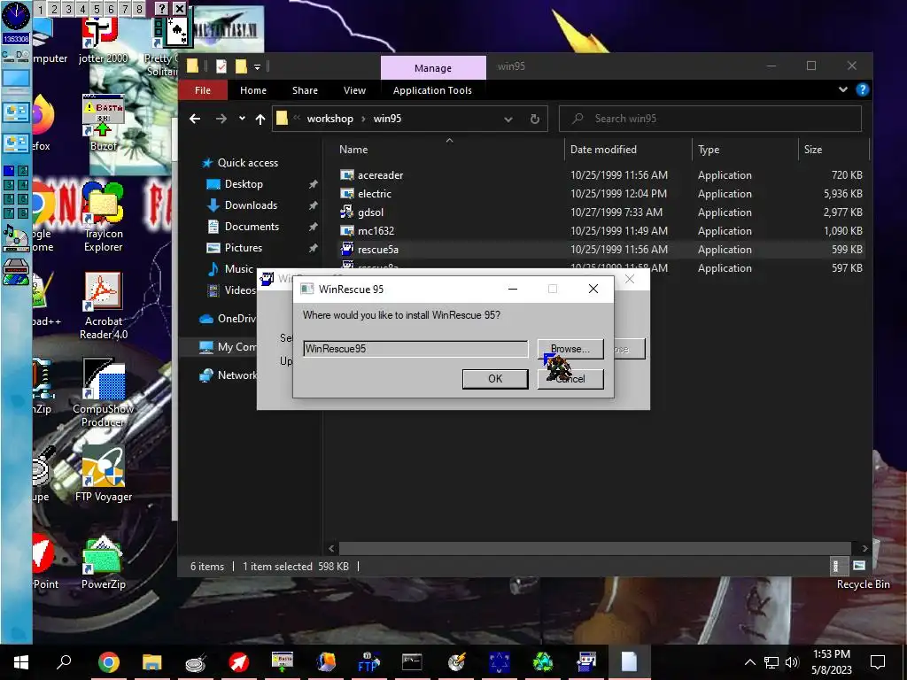Click the Properties checkmark icon in title bar
907x680 pixels.
[221, 66]
